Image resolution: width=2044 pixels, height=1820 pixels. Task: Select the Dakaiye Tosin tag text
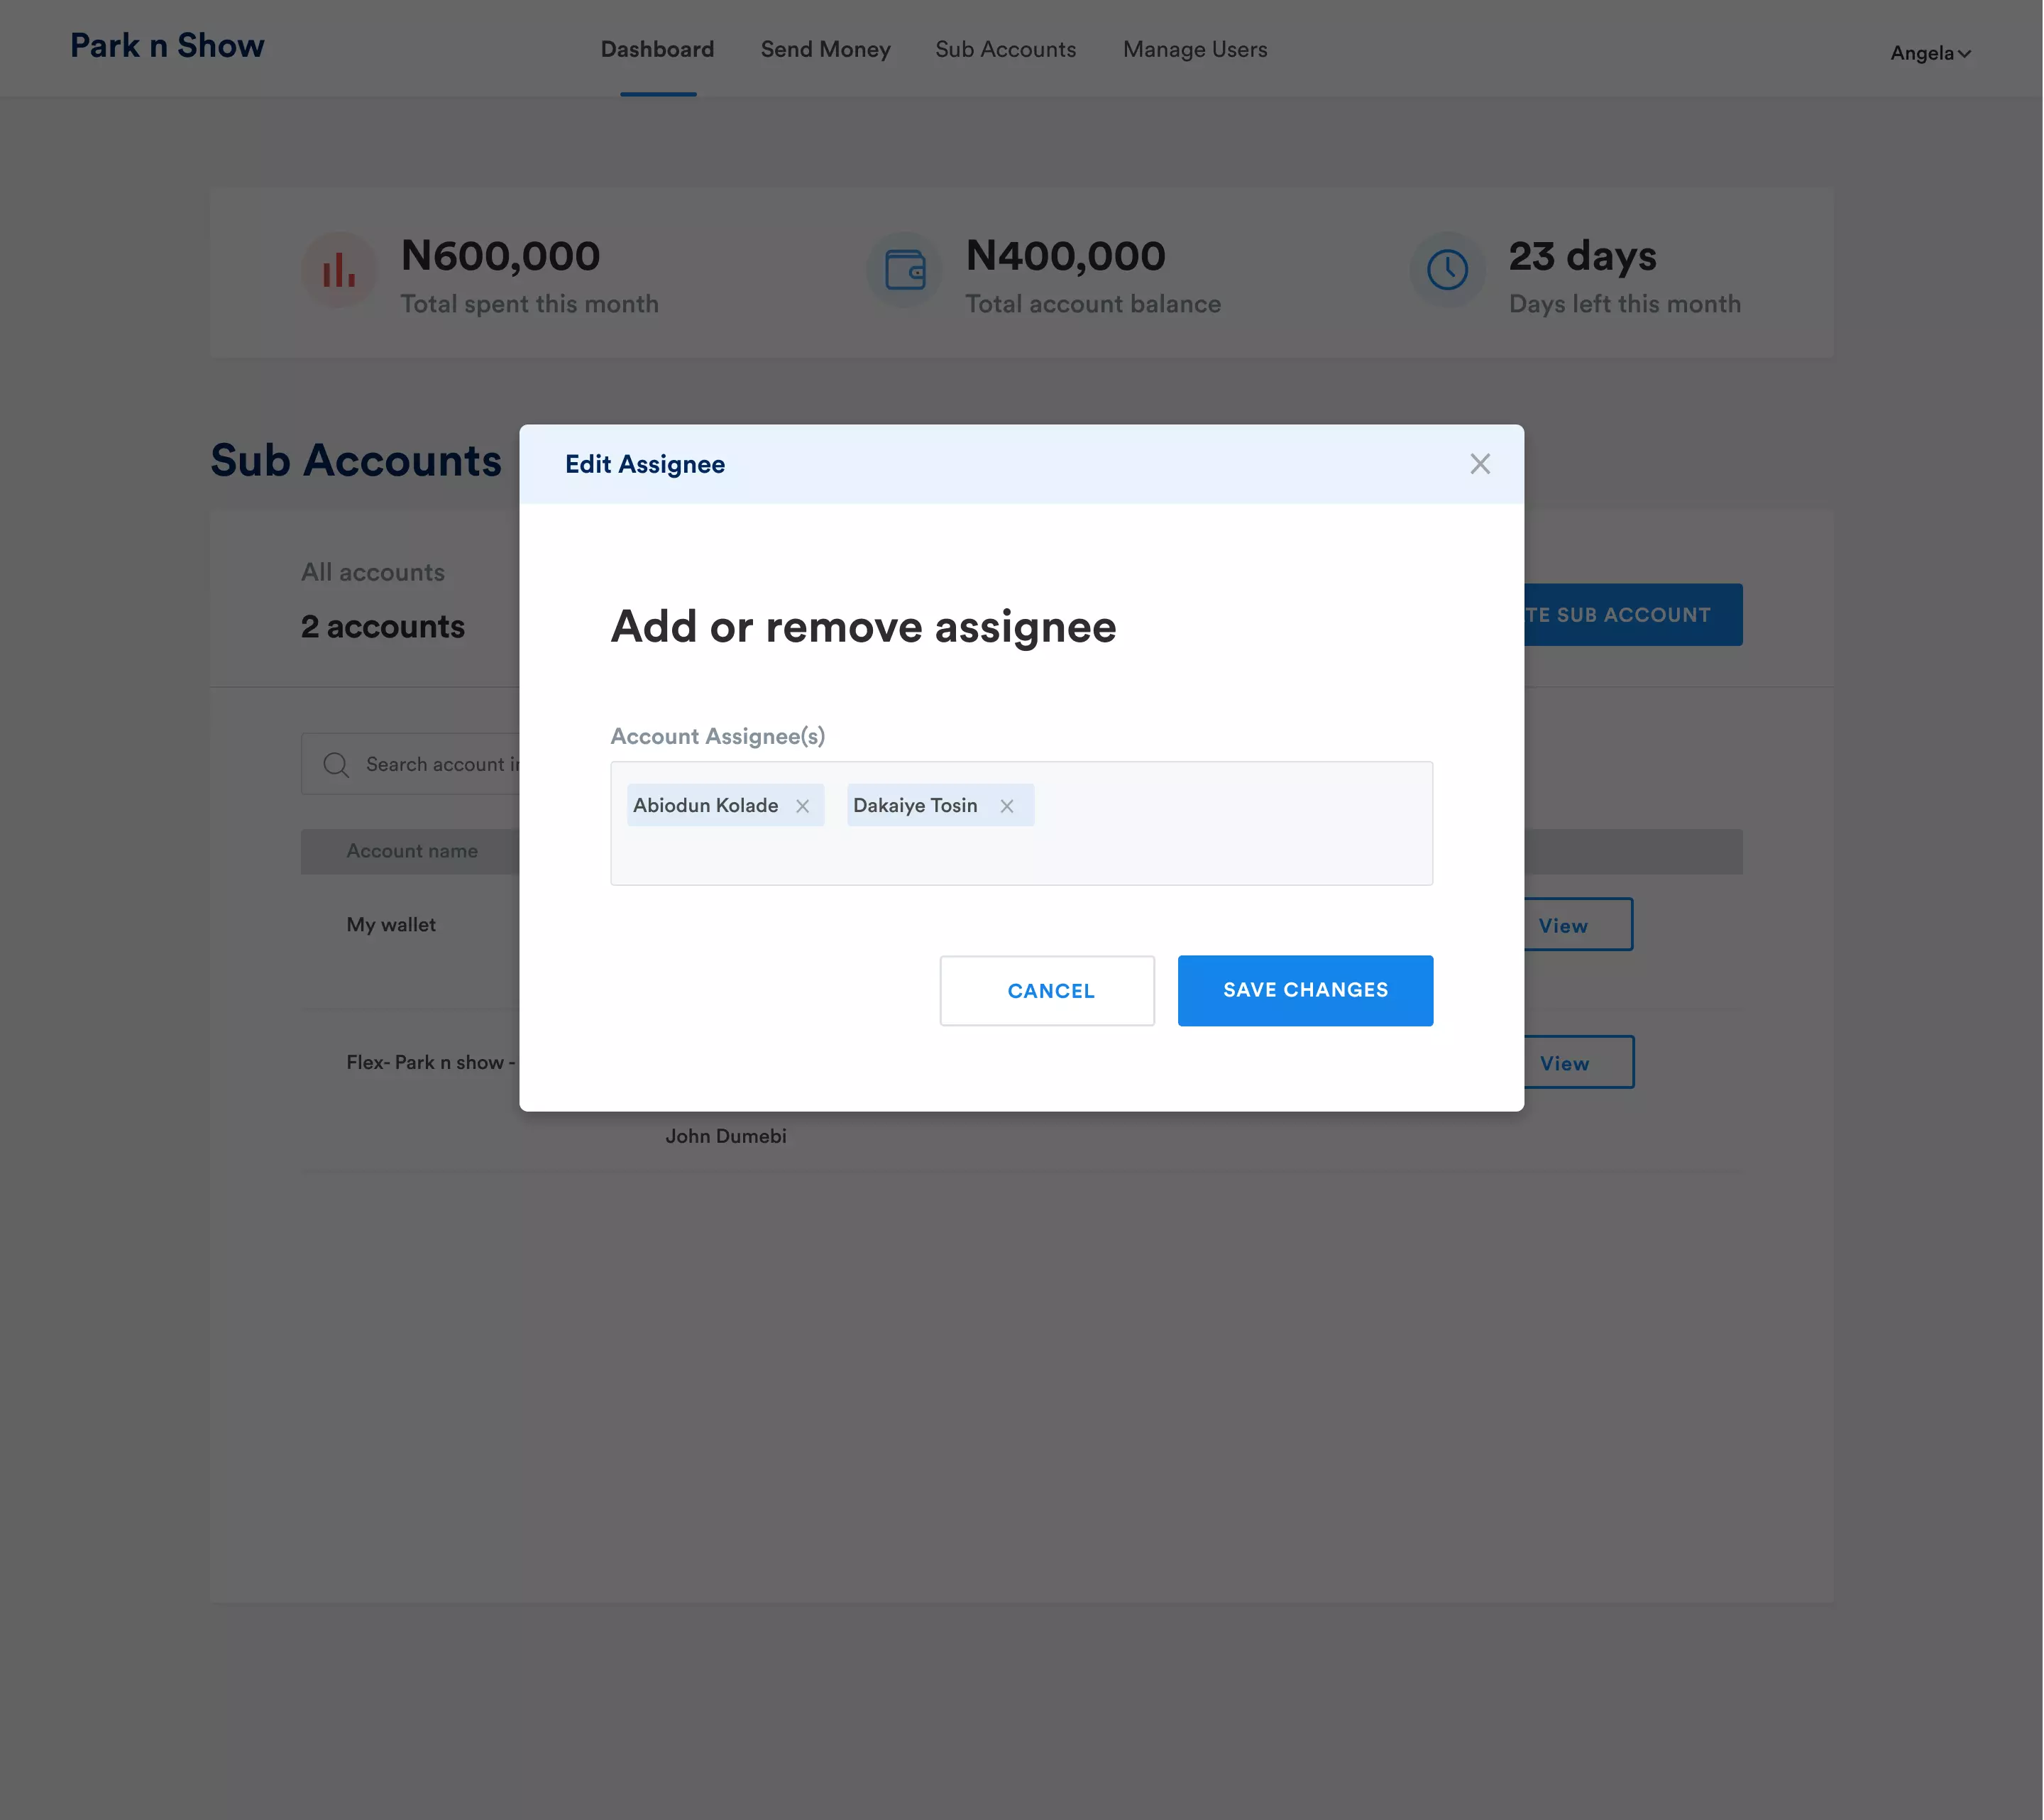point(915,805)
